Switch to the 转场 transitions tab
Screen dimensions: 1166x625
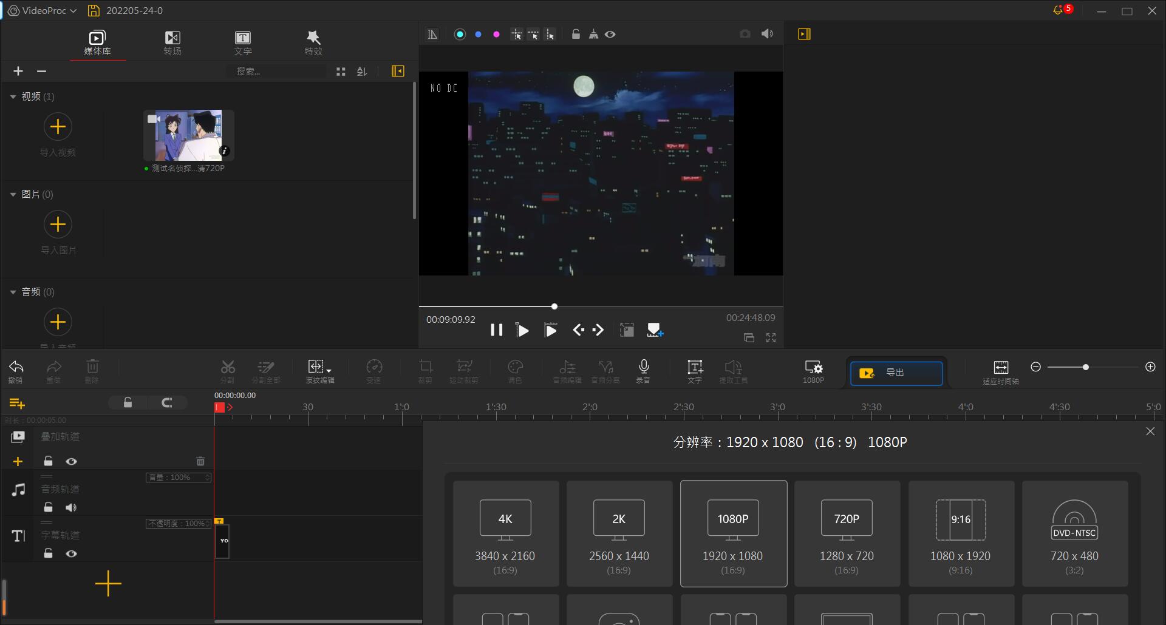pyautogui.click(x=172, y=42)
